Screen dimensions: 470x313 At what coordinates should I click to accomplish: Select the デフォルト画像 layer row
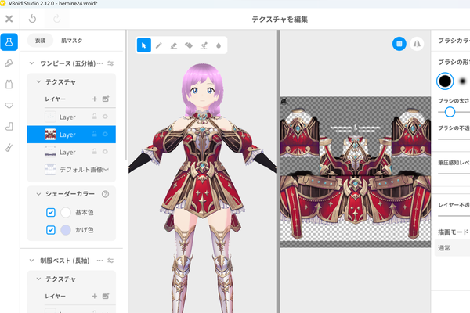71,170
